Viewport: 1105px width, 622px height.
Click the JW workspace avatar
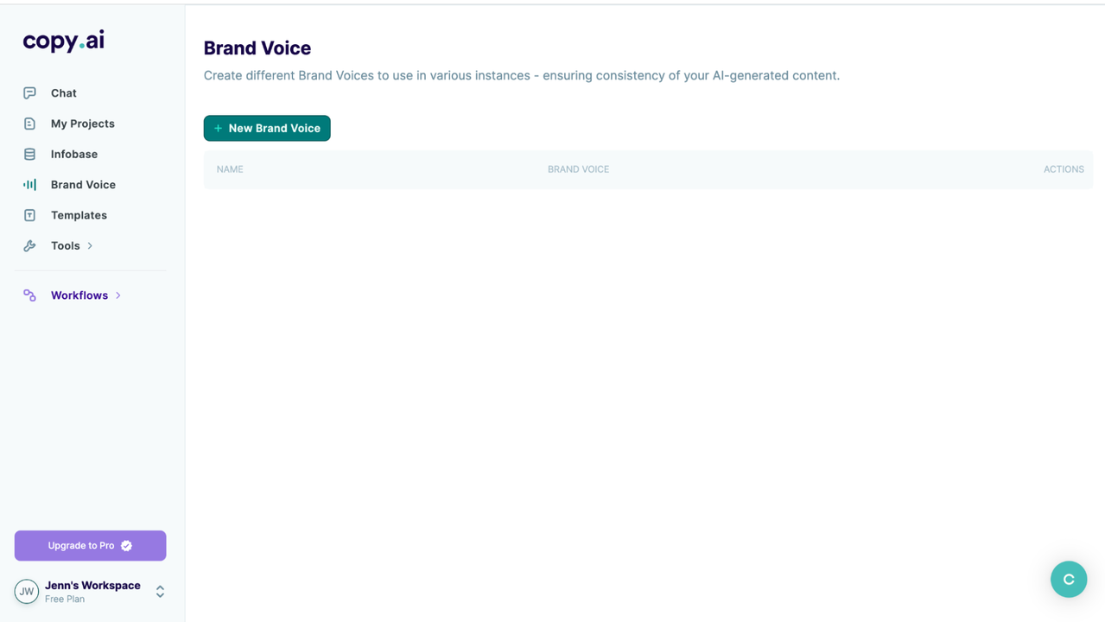(27, 592)
